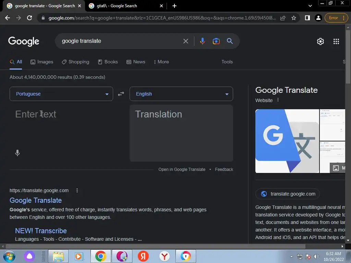Close the gta6 search tab
The height and width of the screenshot is (263, 351).
(161, 6)
